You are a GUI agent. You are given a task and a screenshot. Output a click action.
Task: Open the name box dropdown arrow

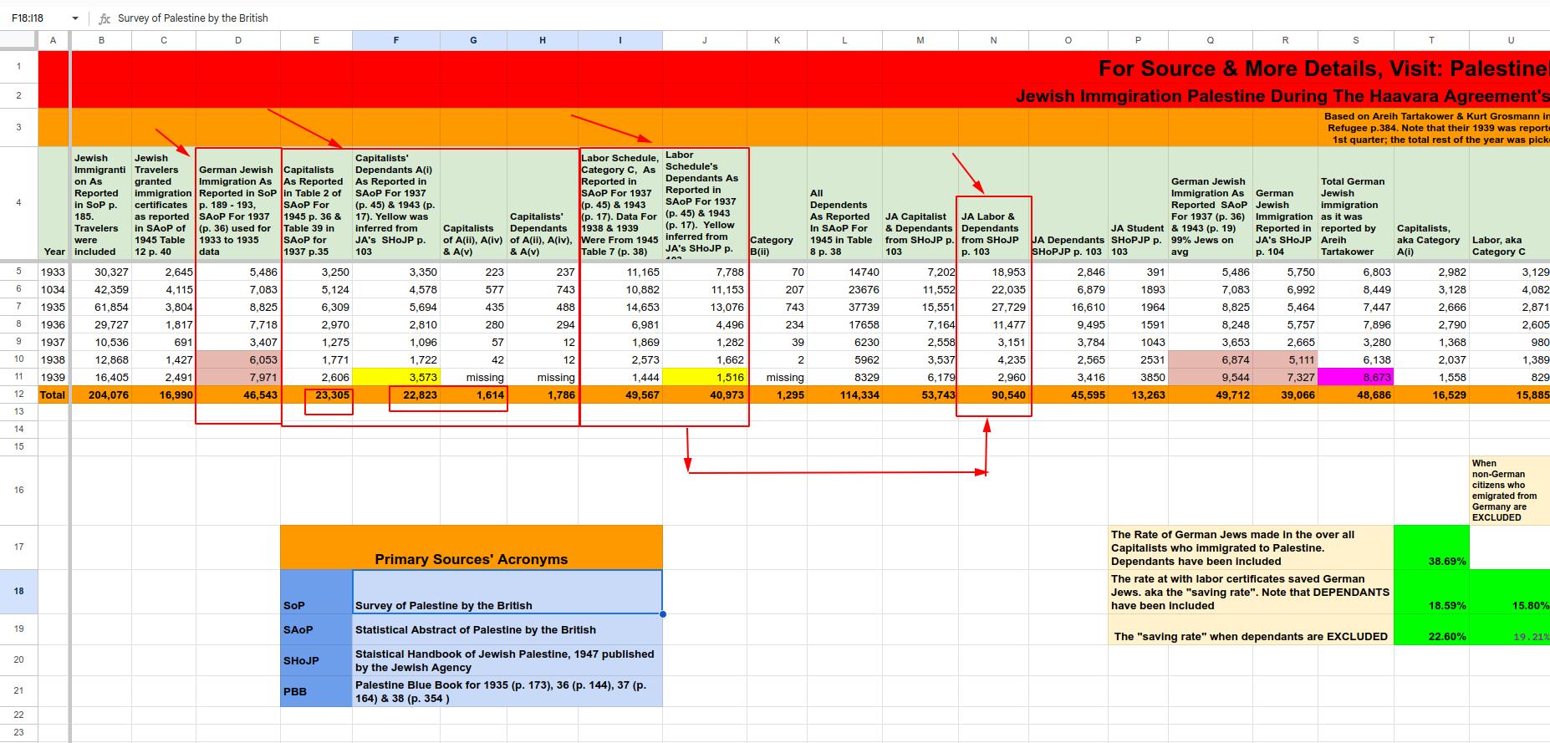[75, 18]
